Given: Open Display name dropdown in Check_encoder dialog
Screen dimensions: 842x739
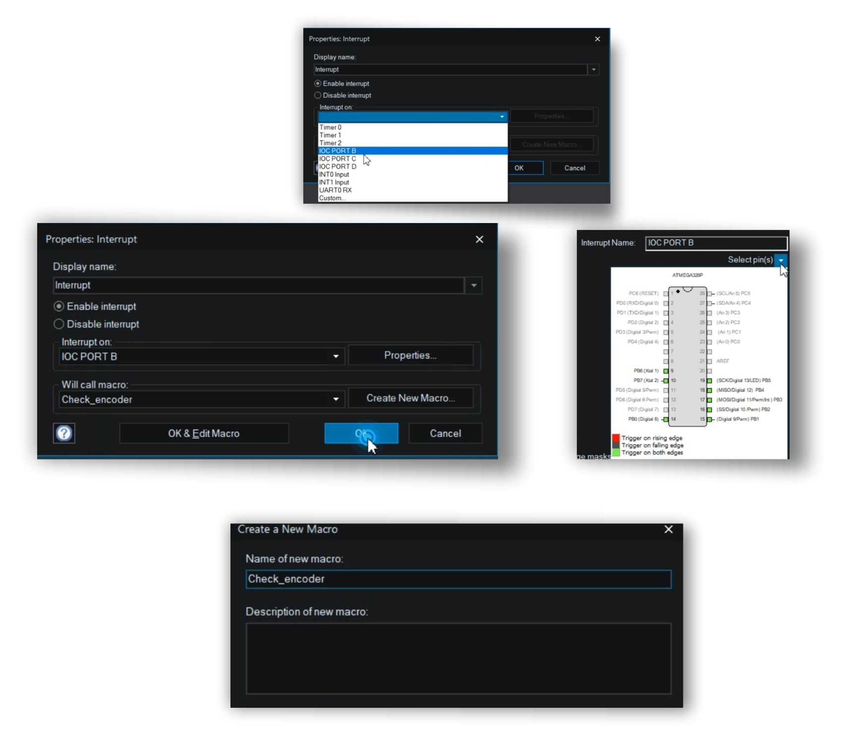Looking at the screenshot, I should (x=474, y=285).
